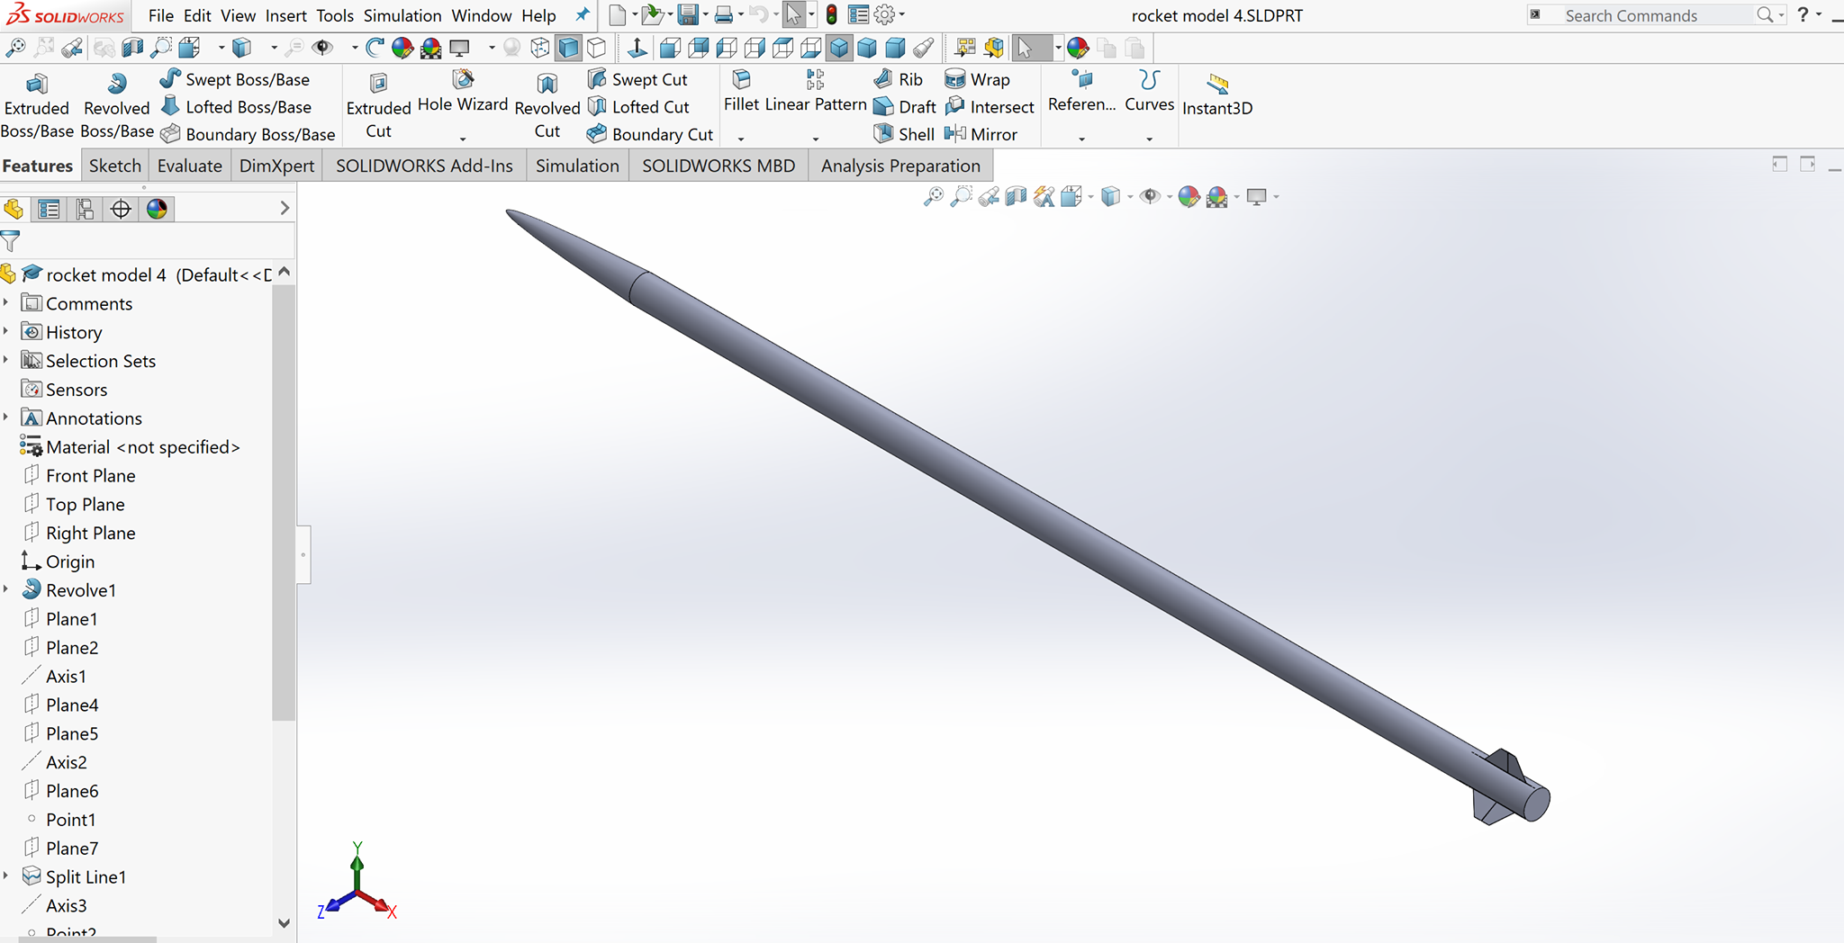Screen dimensions: 1844x943
Task: Expand the Revolve1 feature node
Action: (6, 589)
